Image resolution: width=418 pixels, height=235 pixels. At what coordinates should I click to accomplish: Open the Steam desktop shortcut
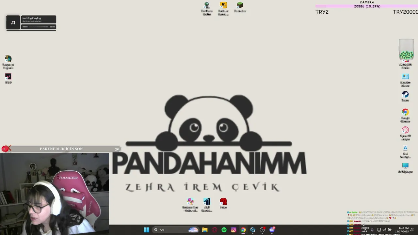pos(405,96)
